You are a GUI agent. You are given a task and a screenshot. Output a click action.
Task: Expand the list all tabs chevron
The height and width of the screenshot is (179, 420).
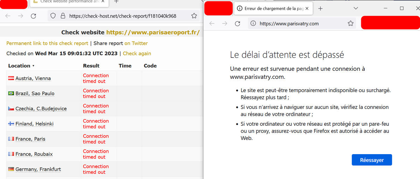pos(356,8)
